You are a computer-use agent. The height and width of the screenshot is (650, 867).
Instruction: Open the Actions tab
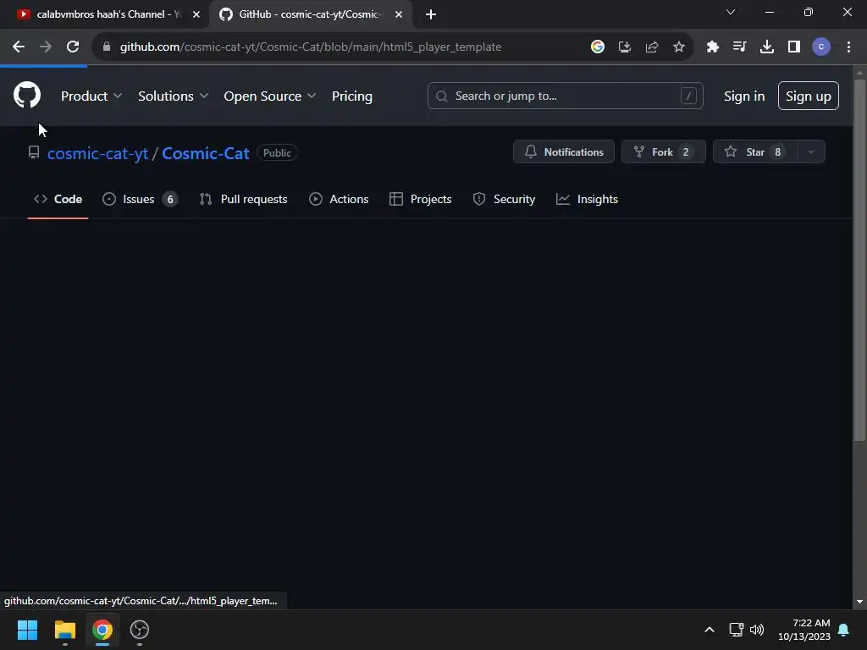click(x=339, y=199)
